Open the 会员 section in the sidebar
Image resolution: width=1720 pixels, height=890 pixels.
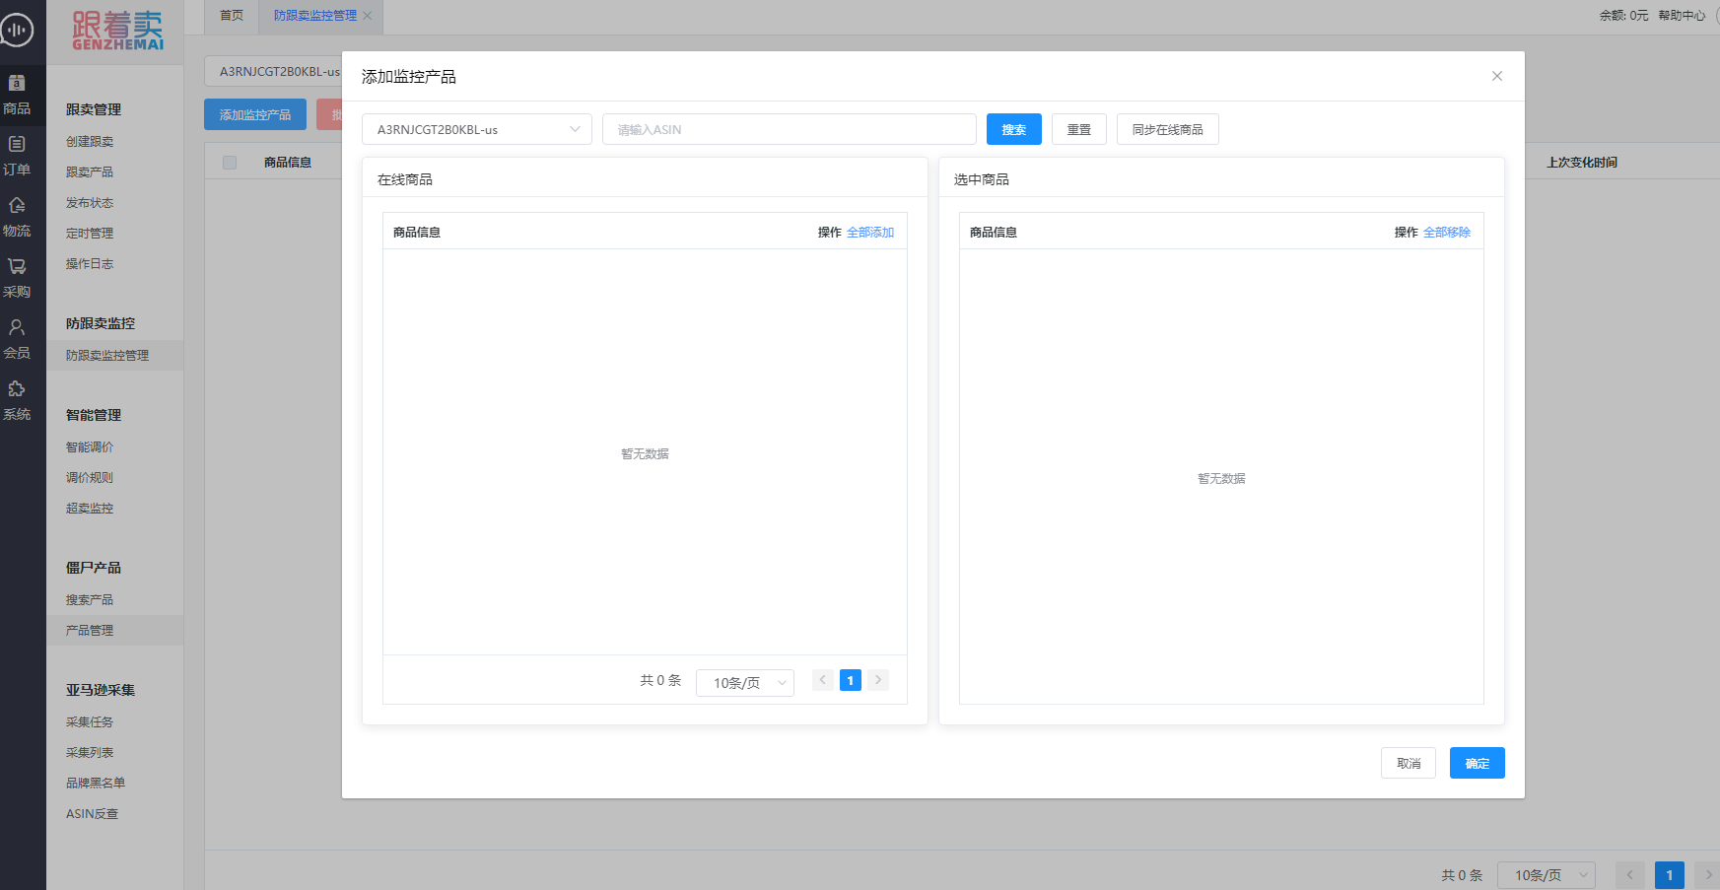tap(17, 340)
